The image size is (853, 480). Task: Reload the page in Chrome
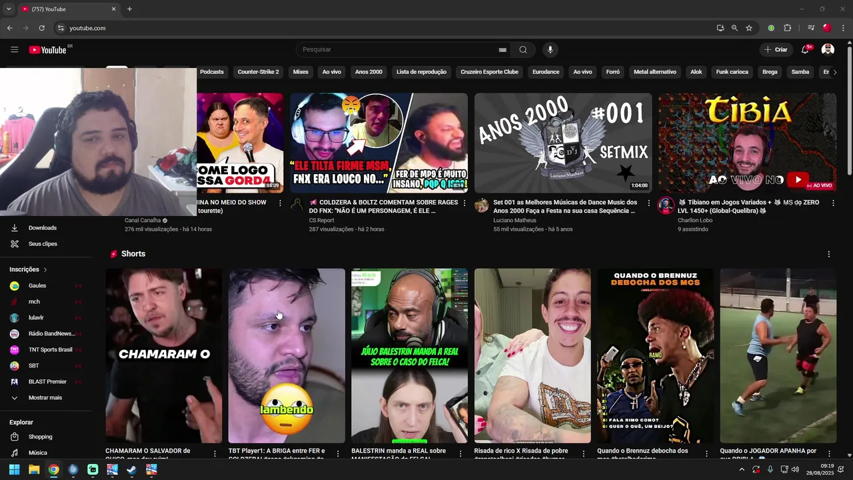coord(41,28)
